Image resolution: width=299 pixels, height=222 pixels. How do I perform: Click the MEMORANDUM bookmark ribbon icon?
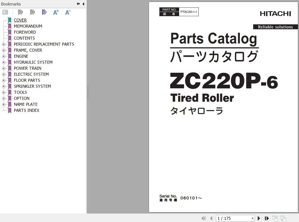pyautogui.click(x=10, y=26)
